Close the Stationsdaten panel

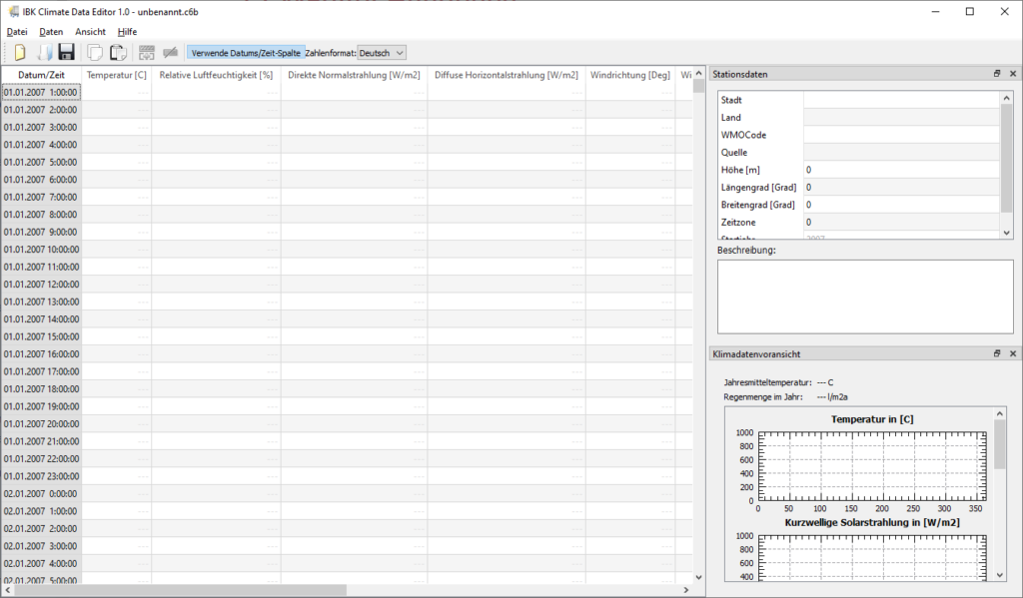coord(1013,74)
